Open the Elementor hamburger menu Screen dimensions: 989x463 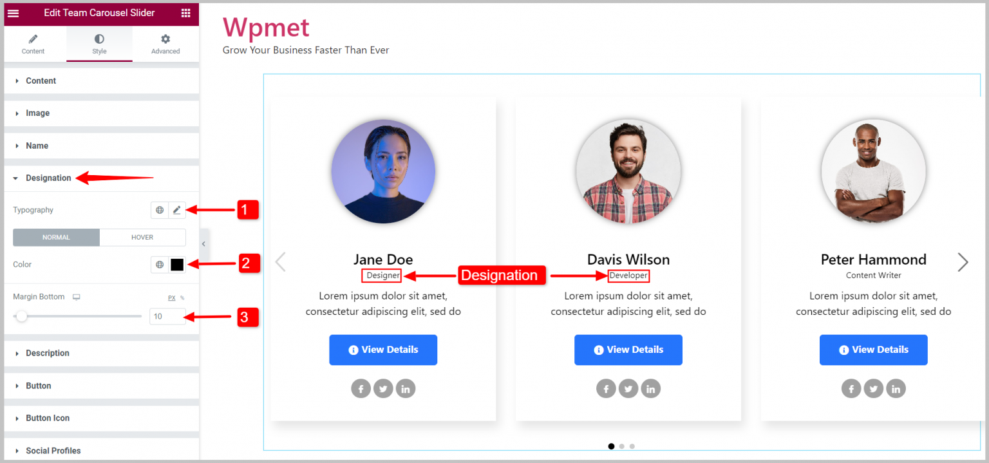(12, 13)
